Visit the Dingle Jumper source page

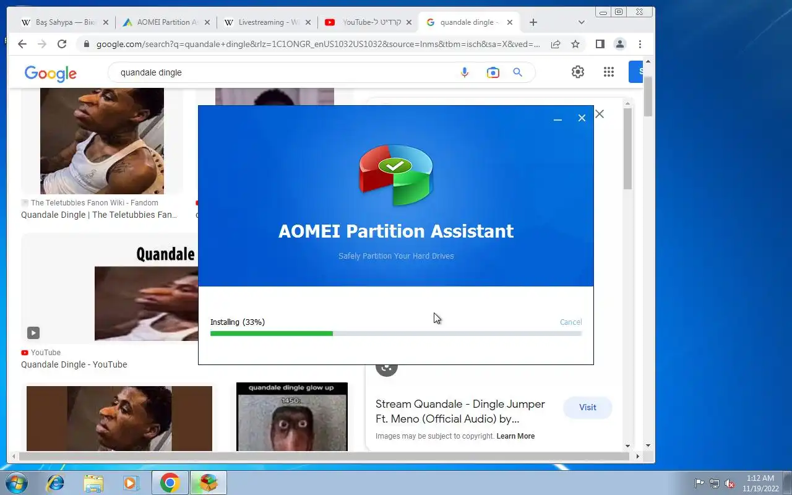(587, 407)
